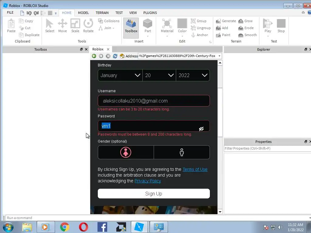This screenshot has width=311, height=233.
Task: Click the terrain Erode tool
Action: point(246,28)
